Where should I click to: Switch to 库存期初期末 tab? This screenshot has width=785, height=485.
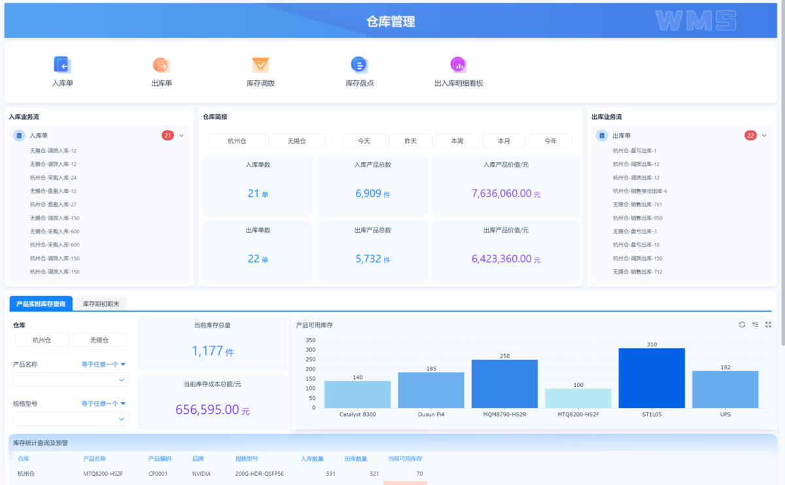click(101, 304)
